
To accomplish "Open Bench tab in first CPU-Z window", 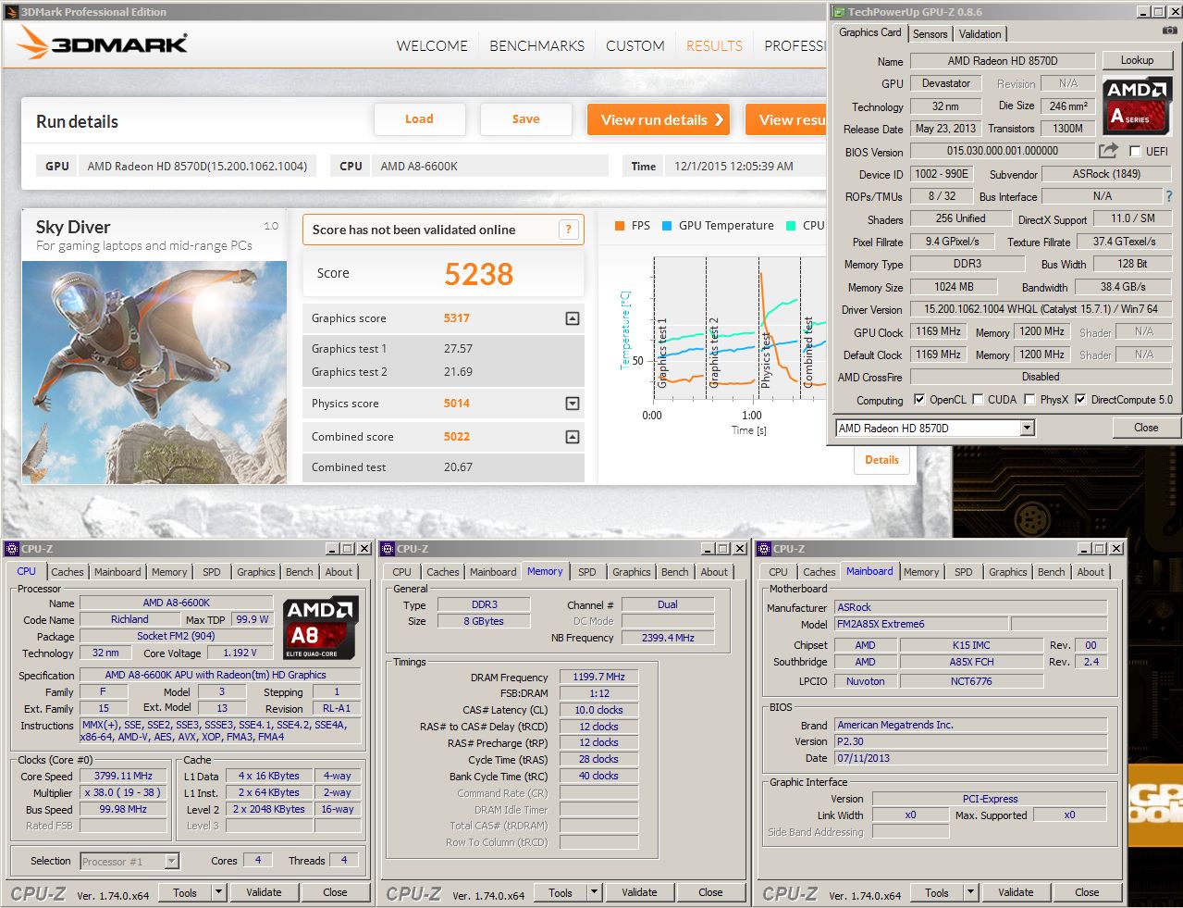I will click(299, 572).
